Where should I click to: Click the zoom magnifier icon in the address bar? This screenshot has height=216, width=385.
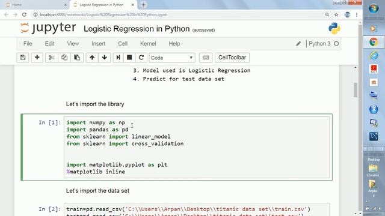pyautogui.click(x=327, y=14)
